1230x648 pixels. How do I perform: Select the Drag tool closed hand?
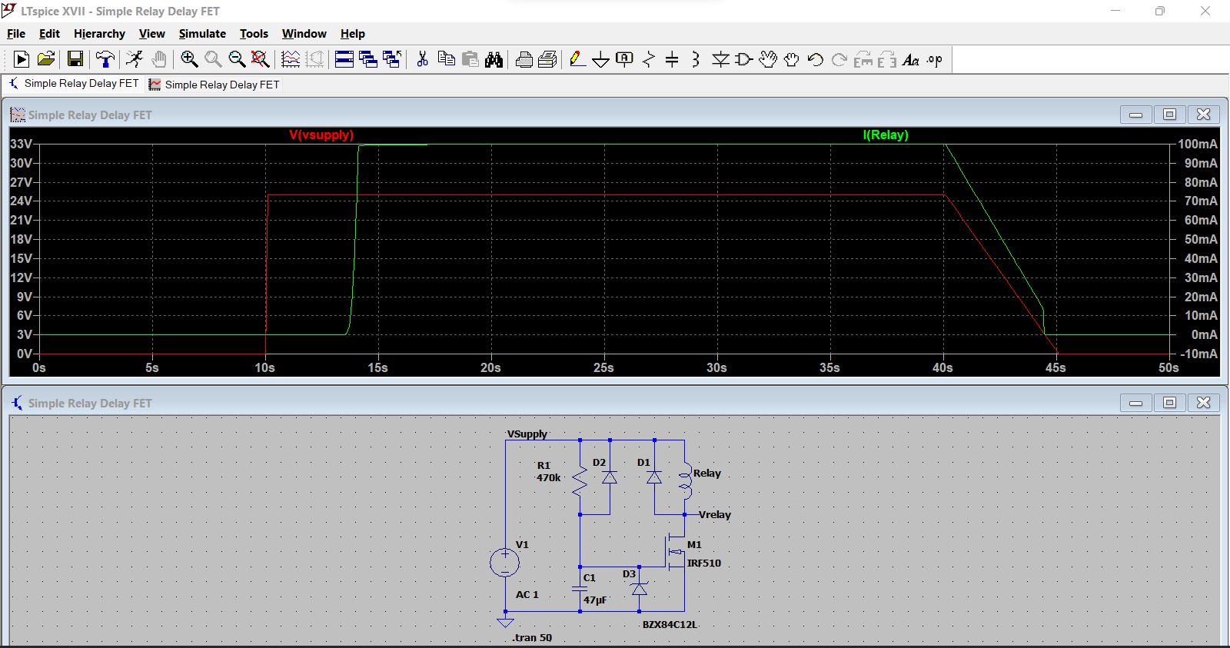pos(792,59)
